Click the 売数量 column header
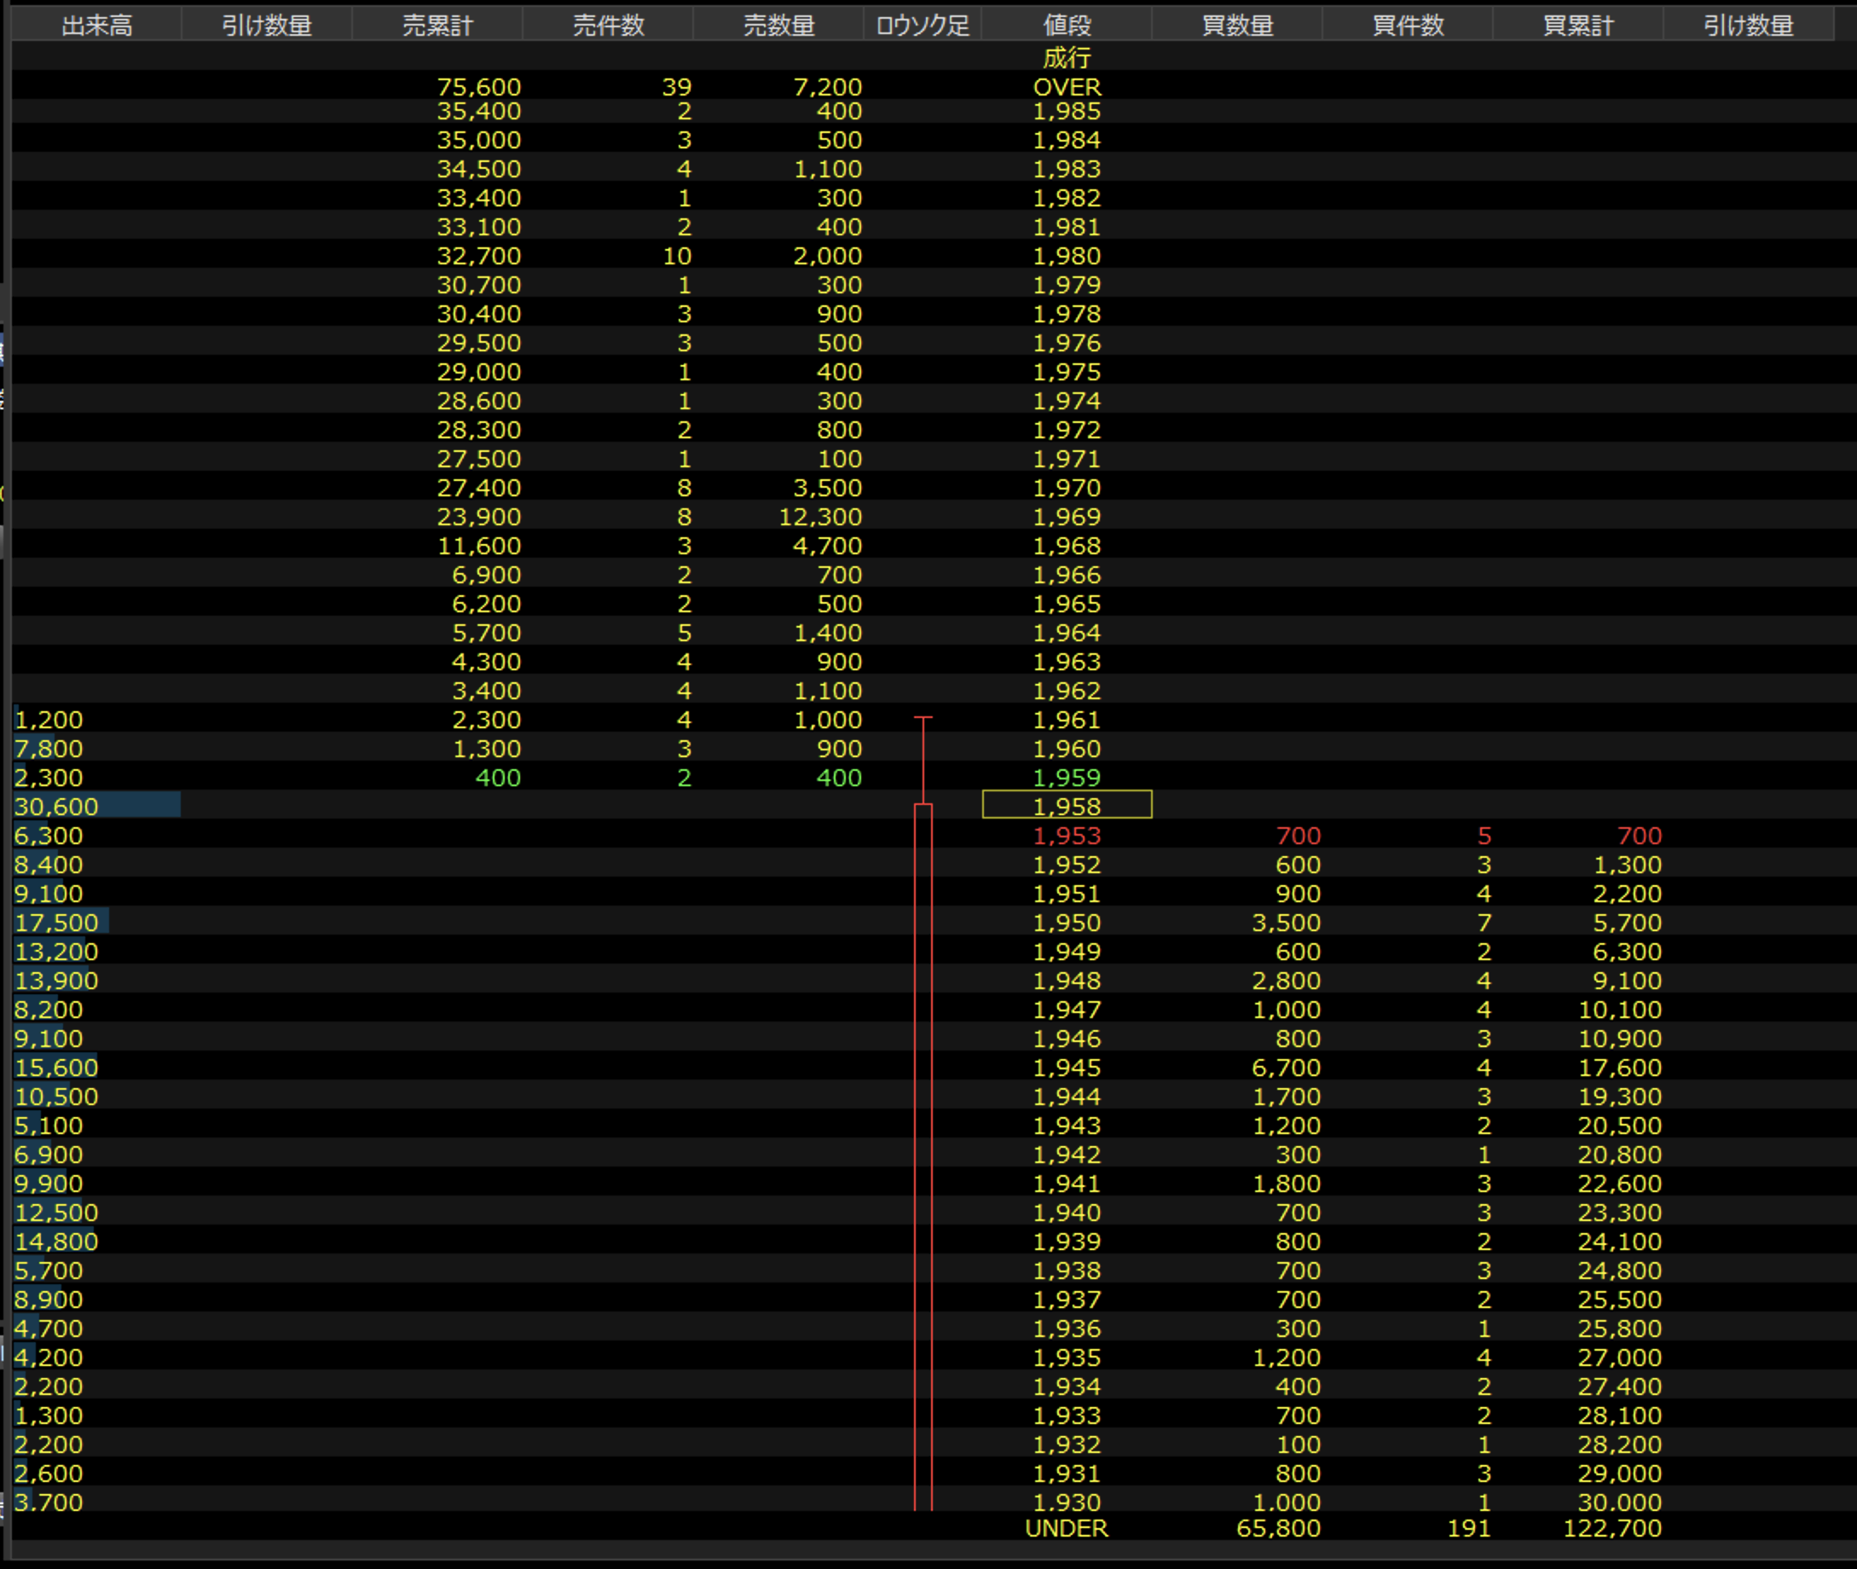1857x1569 pixels. pyautogui.click(x=778, y=25)
